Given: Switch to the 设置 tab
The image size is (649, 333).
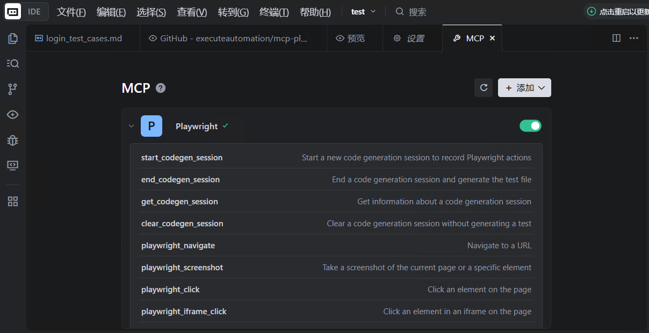Looking at the screenshot, I should point(413,38).
